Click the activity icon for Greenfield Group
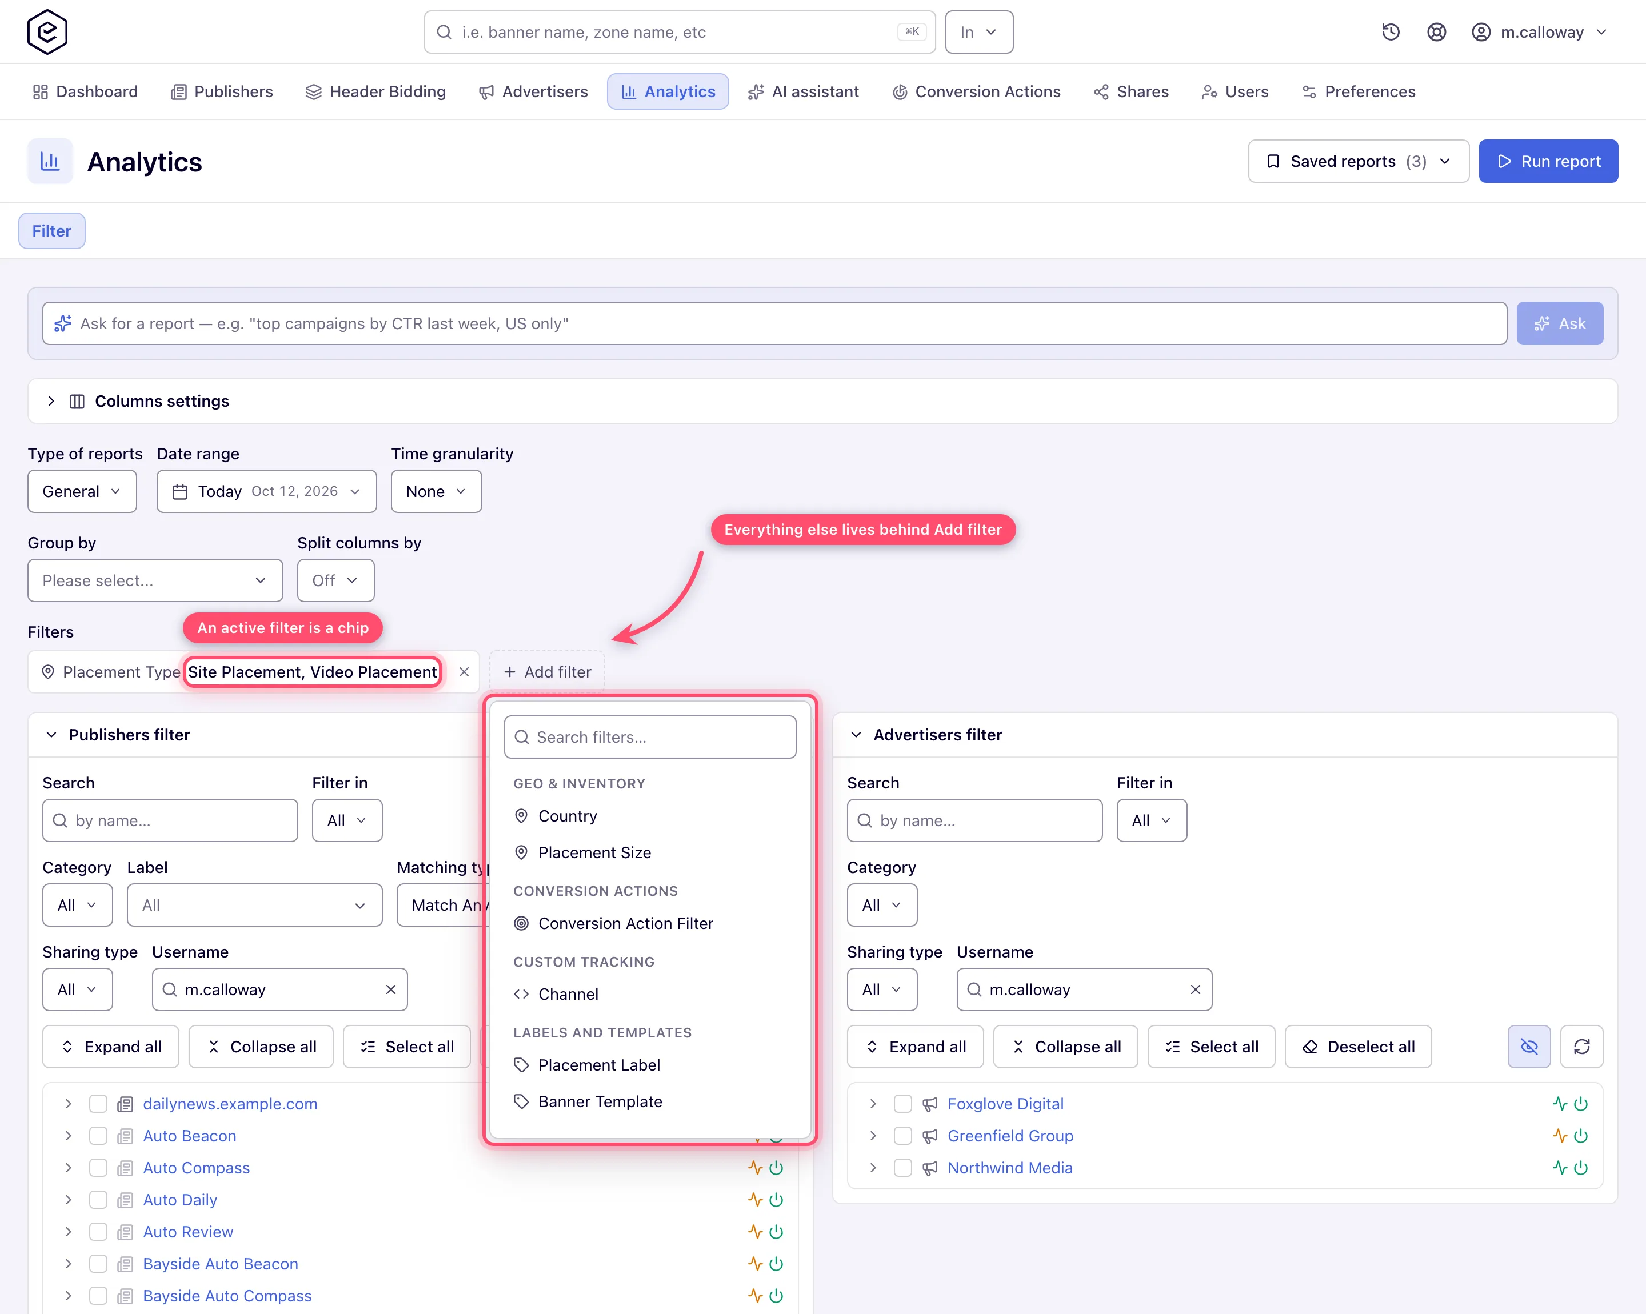1646x1314 pixels. tap(1560, 1136)
